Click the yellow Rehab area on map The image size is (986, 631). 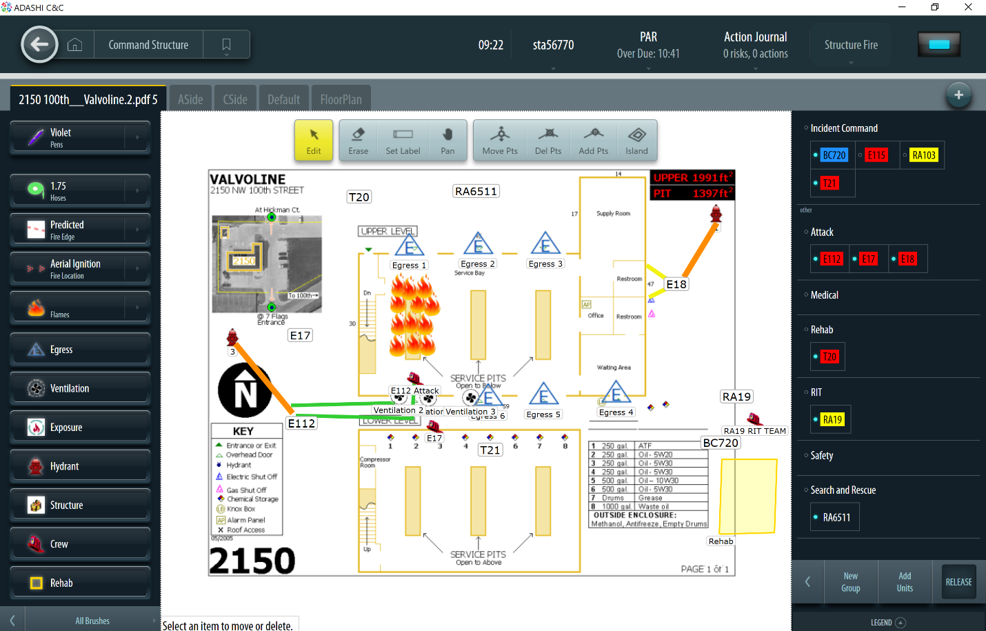coord(748,496)
